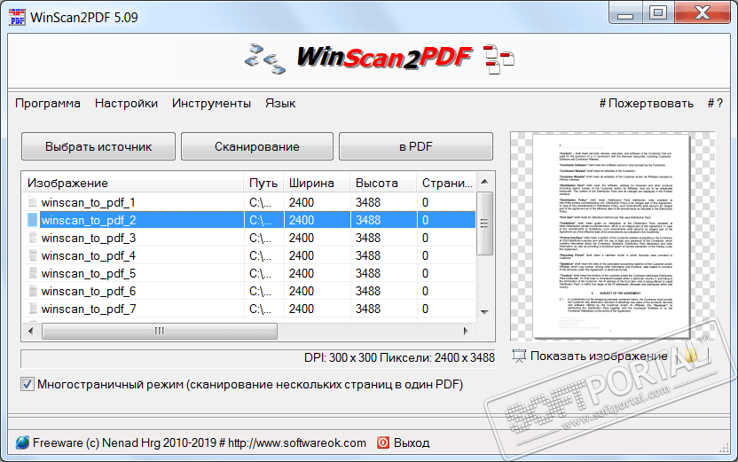Click the scanned document preview thumbnail
Viewport: 738px width, 462px height.
pos(611,236)
